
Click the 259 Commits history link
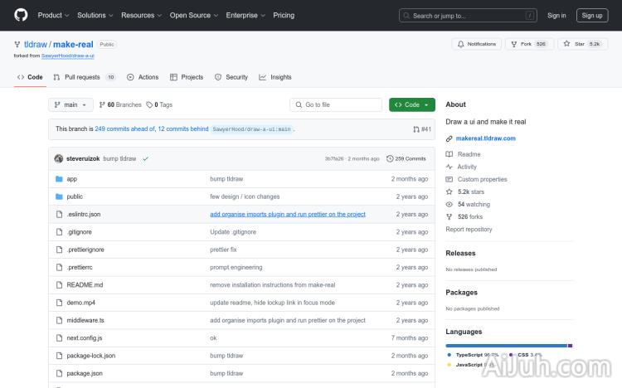click(406, 158)
